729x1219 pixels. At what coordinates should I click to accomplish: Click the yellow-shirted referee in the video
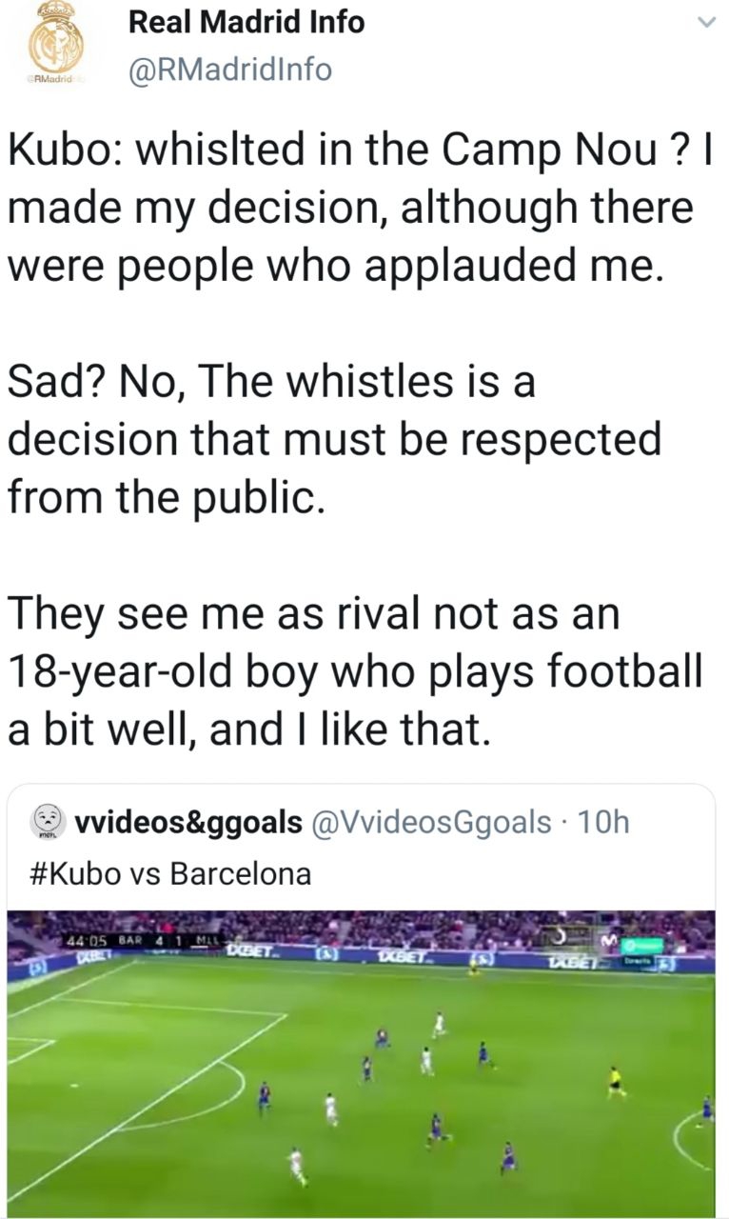[x=617, y=1081]
